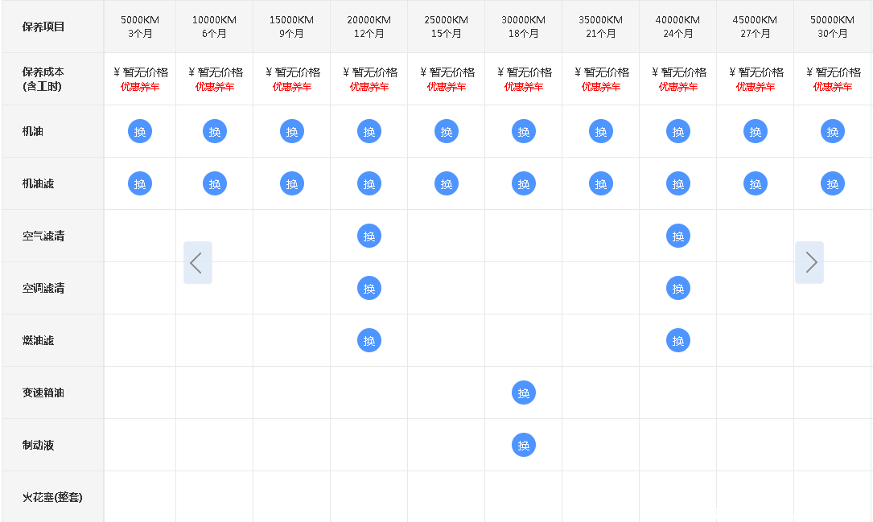Viewport: 873px width, 522px height.
Task: Select 空气滤清 换 icon at 20000KM
Action: (369, 236)
